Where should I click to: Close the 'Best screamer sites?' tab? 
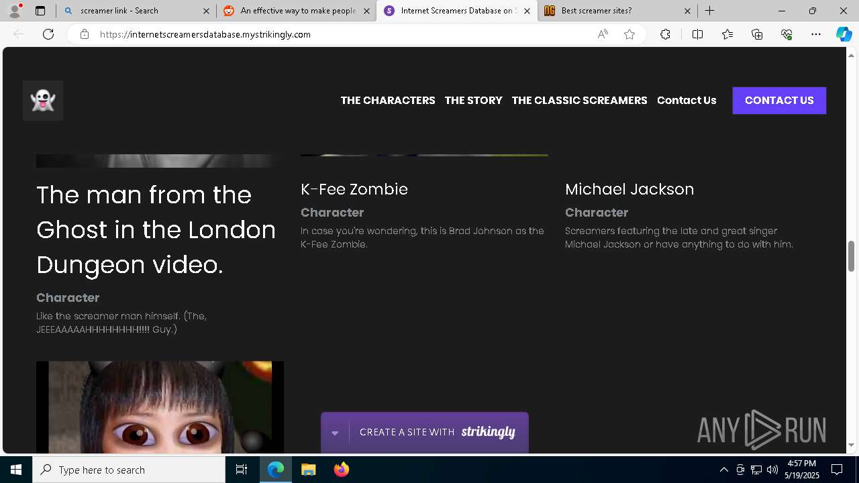pos(687,11)
